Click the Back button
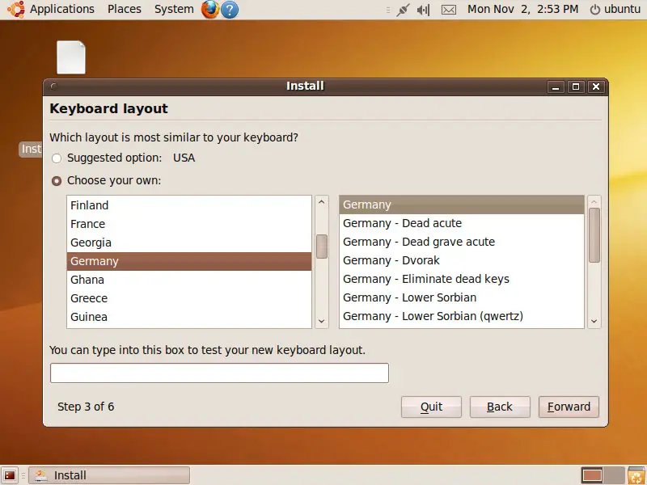This screenshot has width=647, height=485. point(500,407)
